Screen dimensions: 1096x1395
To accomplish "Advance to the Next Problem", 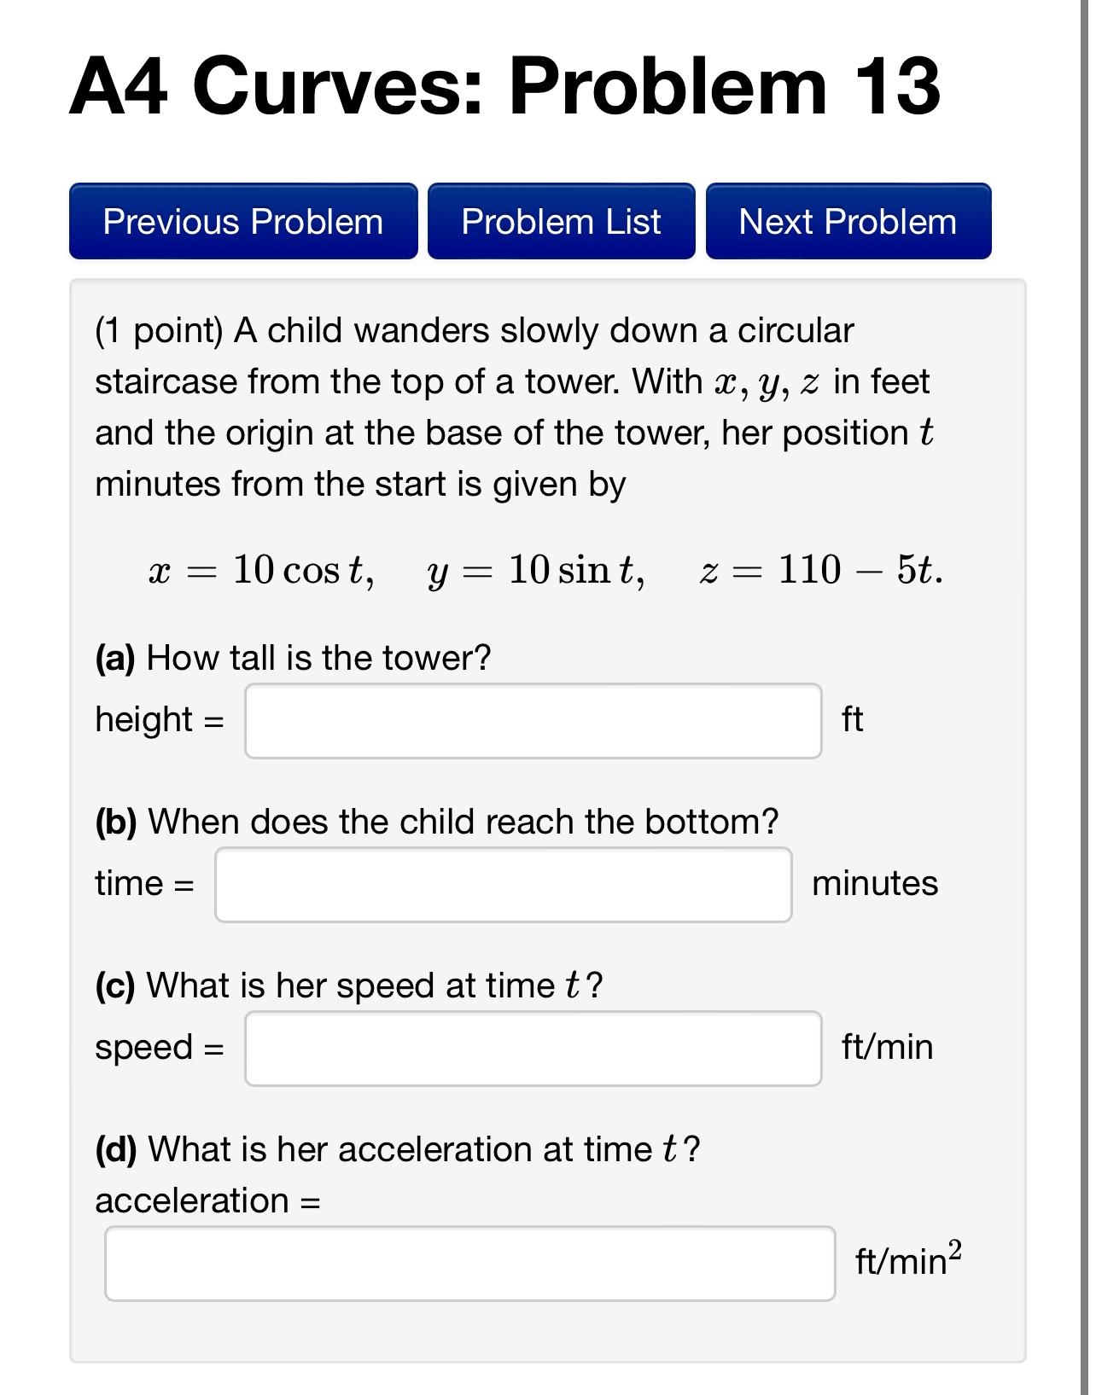I will point(848,222).
